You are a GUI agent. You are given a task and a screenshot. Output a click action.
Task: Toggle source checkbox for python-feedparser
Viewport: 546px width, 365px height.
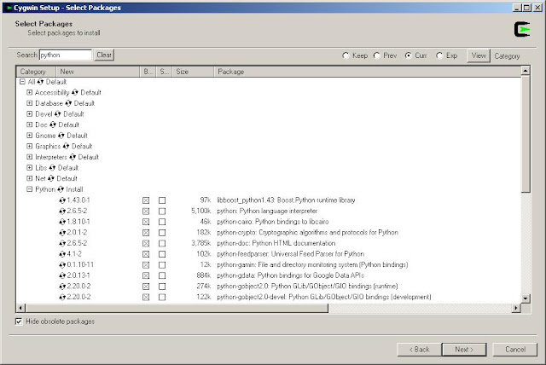[x=162, y=254]
